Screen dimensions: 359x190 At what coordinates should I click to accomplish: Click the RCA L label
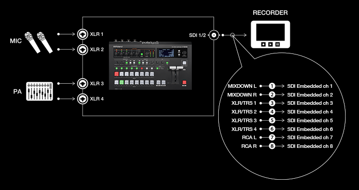[x=249, y=138]
